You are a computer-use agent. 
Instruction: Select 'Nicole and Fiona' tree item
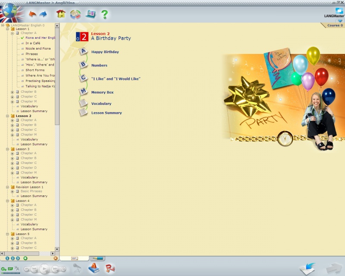pyautogui.click(x=38, y=48)
